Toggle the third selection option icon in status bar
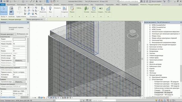This screenshot has height=102, width=182. click(162, 101)
